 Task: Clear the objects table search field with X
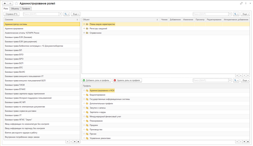click(230, 14)
